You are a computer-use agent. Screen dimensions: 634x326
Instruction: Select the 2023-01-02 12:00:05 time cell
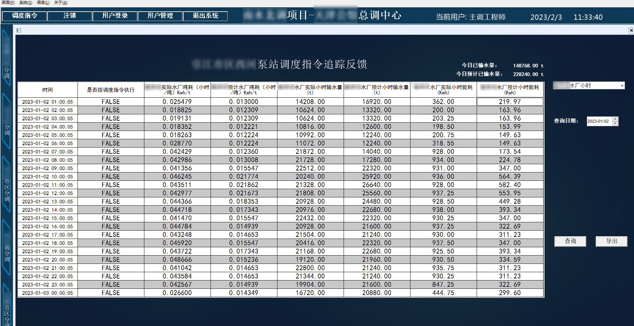48,193
